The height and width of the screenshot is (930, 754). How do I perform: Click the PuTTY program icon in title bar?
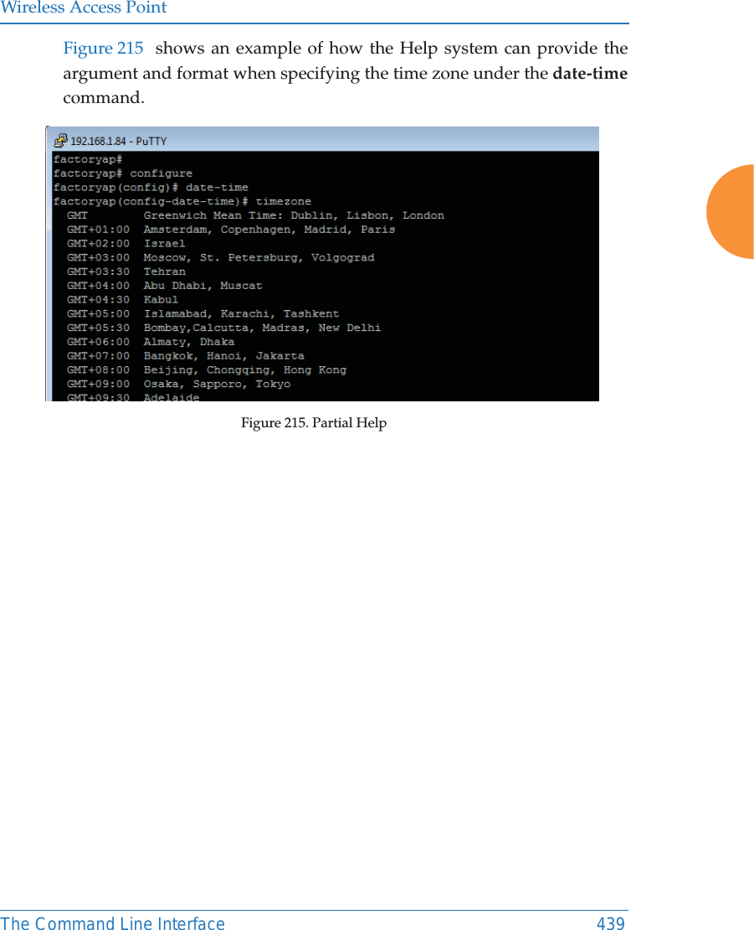(x=61, y=140)
